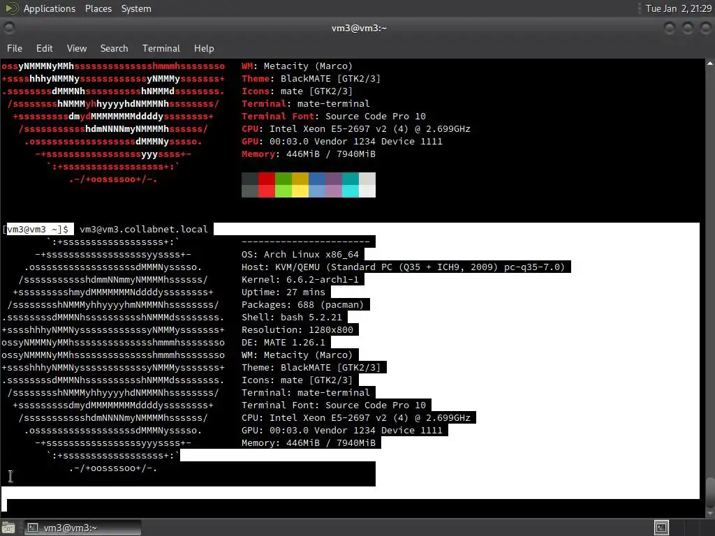This screenshot has height=536, width=715.
Task: Open the Help menu
Action: 204,48
